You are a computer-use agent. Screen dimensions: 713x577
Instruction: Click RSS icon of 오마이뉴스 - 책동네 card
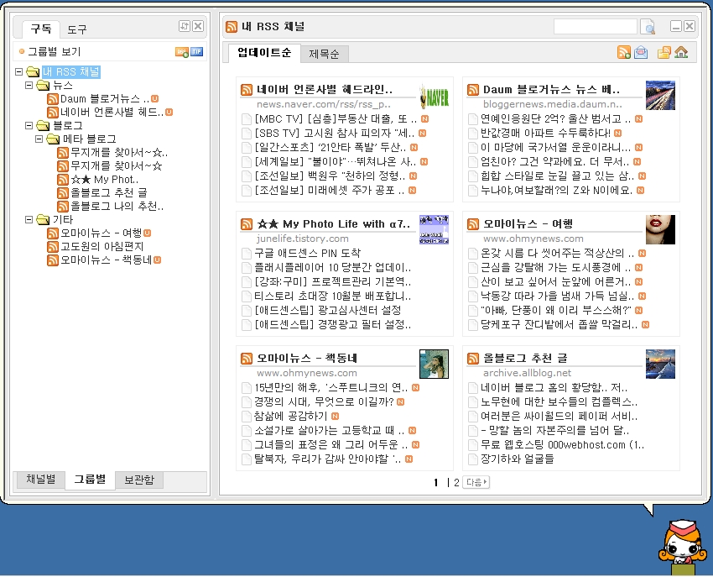pyautogui.click(x=246, y=359)
